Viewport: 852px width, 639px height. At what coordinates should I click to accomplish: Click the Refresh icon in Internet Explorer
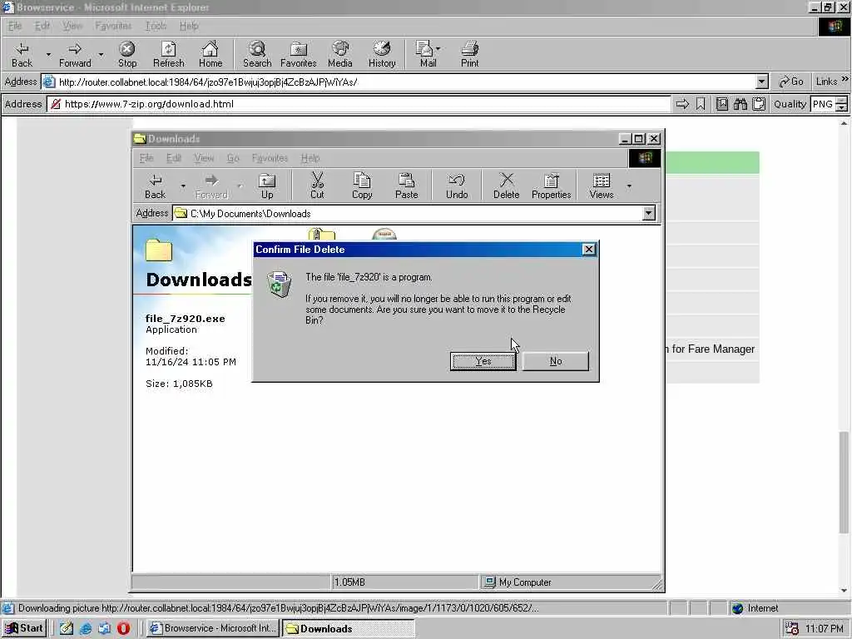click(168, 54)
